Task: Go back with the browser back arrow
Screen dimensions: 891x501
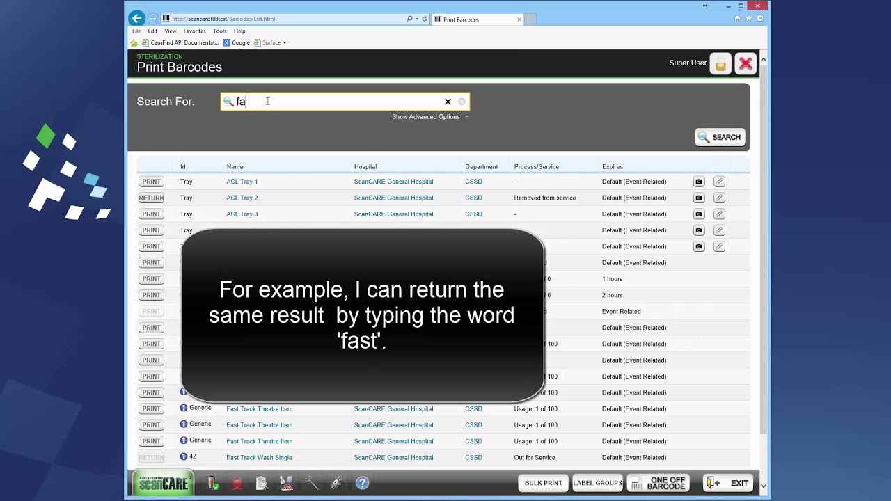Action: pos(137,19)
